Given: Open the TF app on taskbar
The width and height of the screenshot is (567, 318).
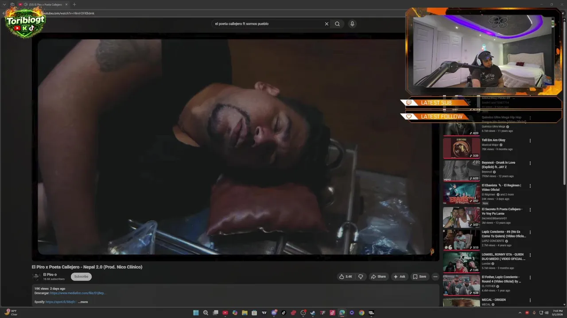Looking at the screenshot, I should (322, 313).
